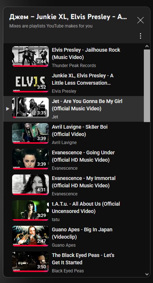
Task: Open Elvis Presley Jailhouse Rock thumbnail
Action: coord(30,56)
